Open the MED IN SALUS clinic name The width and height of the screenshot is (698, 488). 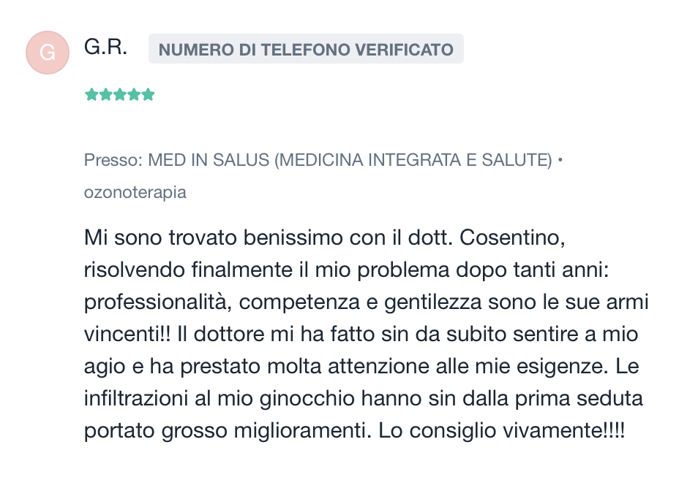[350, 160]
